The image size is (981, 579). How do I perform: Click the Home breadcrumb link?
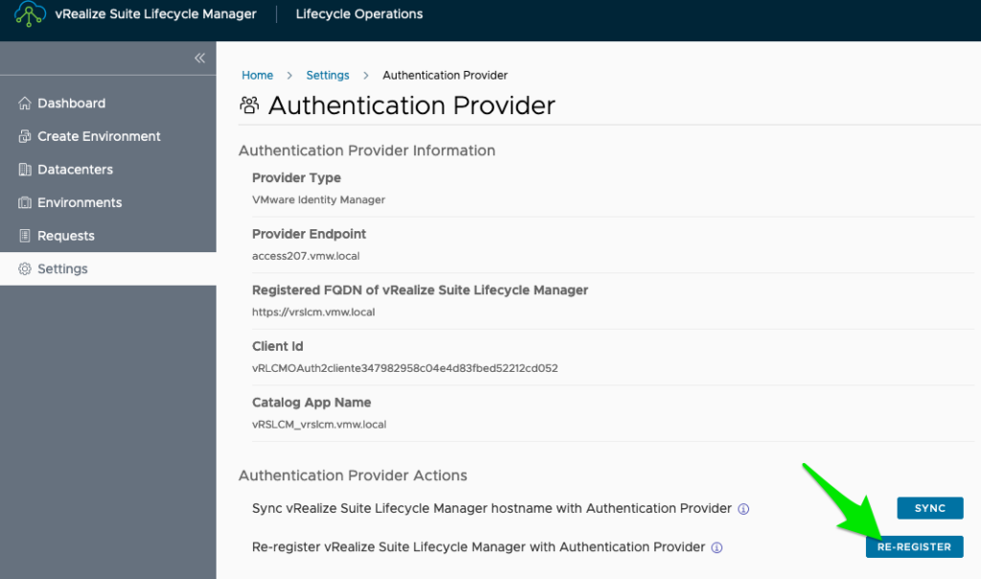[257, 75]
